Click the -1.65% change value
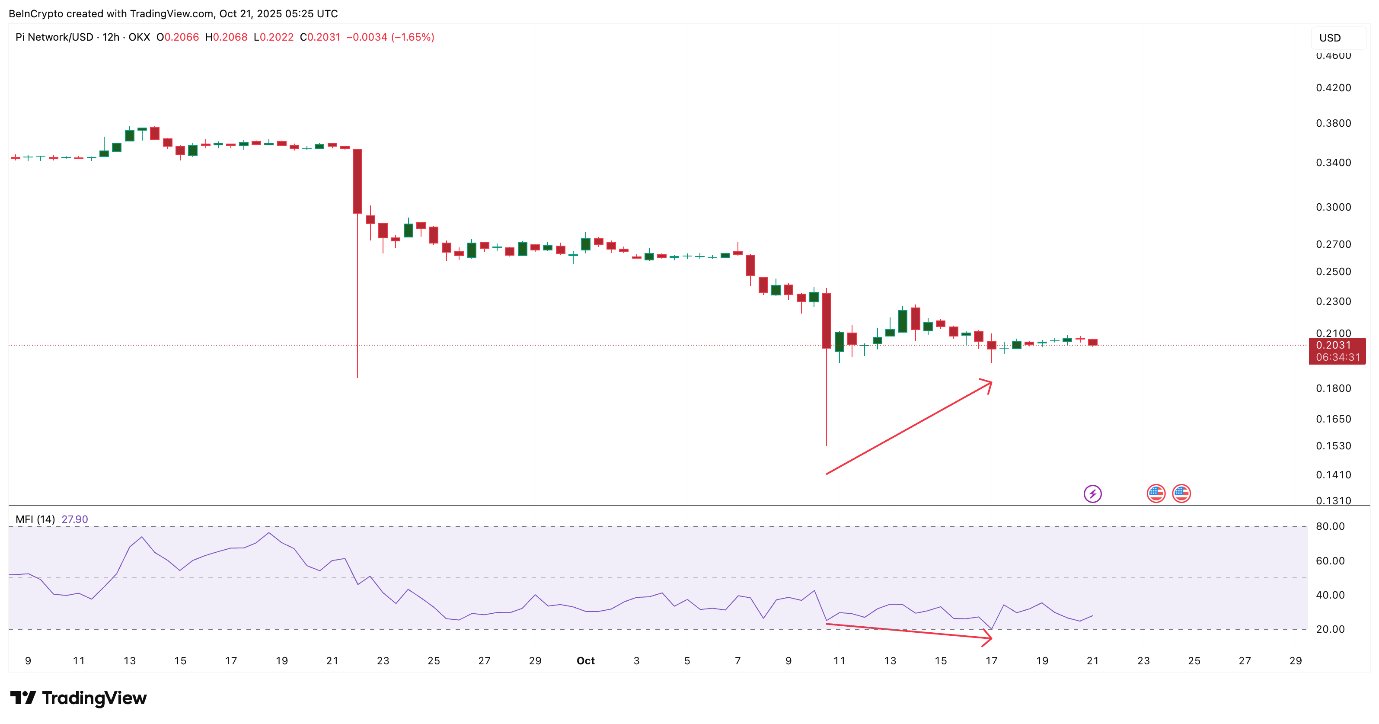Viewport: 1379px width, 724px height. [x=412, y=37]
